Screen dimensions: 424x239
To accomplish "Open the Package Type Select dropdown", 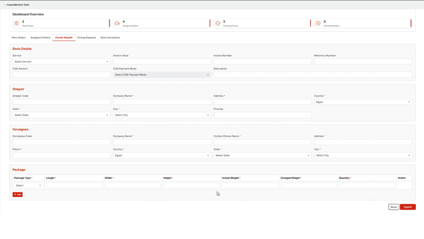I will pos(28,186).
